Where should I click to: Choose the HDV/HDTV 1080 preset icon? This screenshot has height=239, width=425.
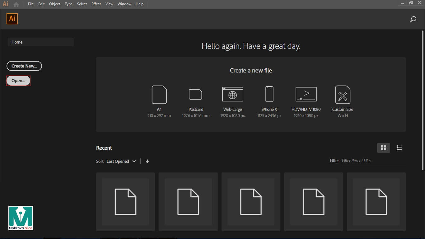[x=306, y=94]
